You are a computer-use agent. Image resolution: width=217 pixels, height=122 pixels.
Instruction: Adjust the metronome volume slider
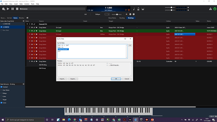click(117, 14)
